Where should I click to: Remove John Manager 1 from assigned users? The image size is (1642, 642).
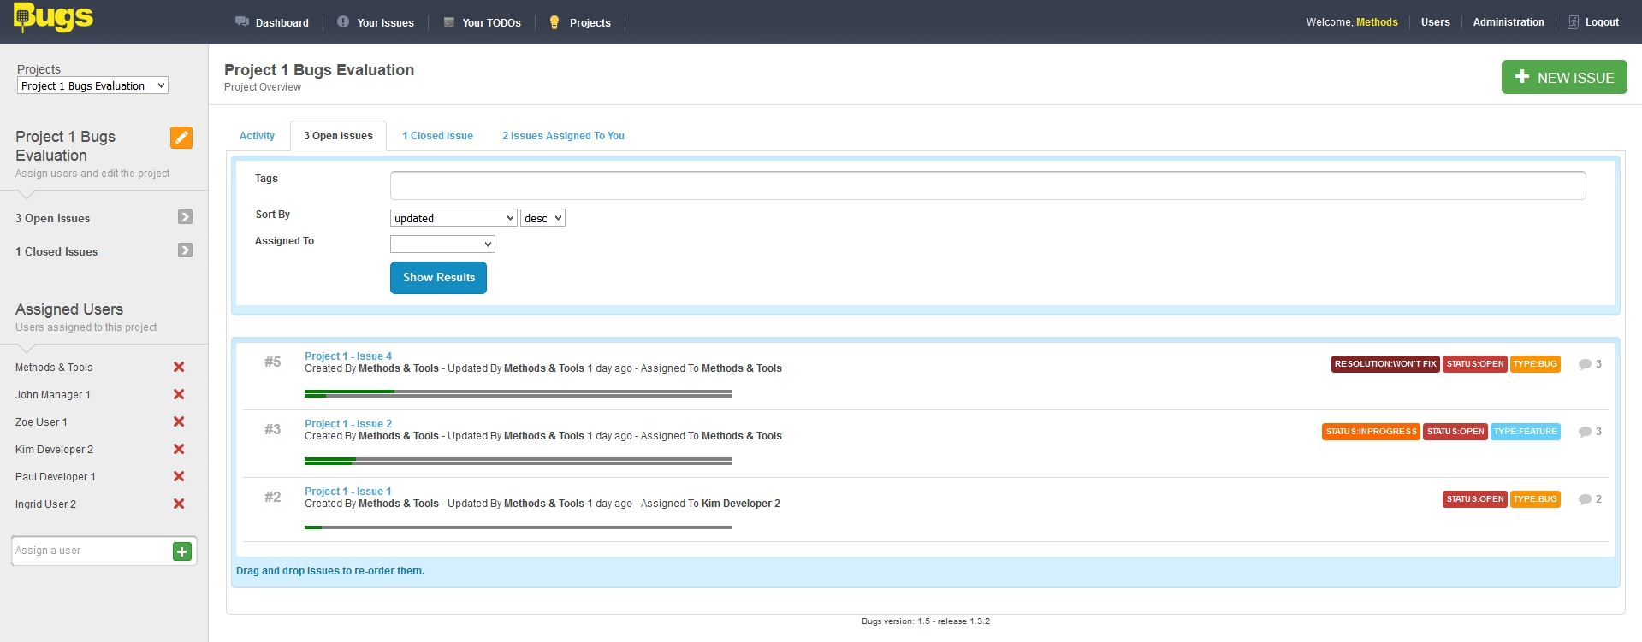click(179, 394)
